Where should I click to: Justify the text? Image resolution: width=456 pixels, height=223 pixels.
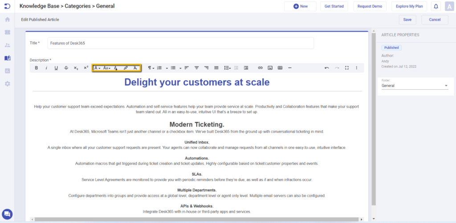[216, 68]
